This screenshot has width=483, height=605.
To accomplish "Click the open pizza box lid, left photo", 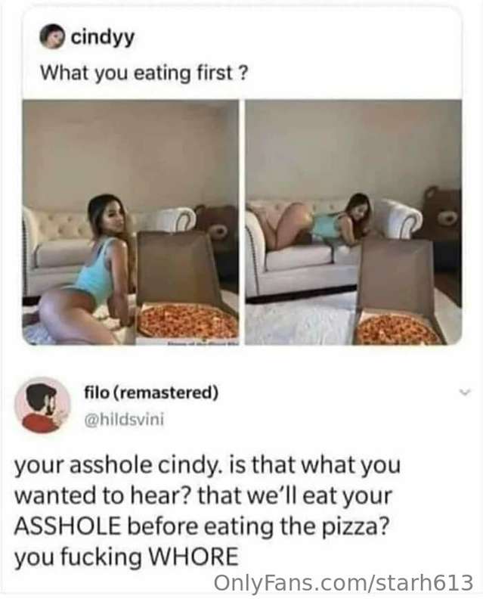I will pos(179,270).
